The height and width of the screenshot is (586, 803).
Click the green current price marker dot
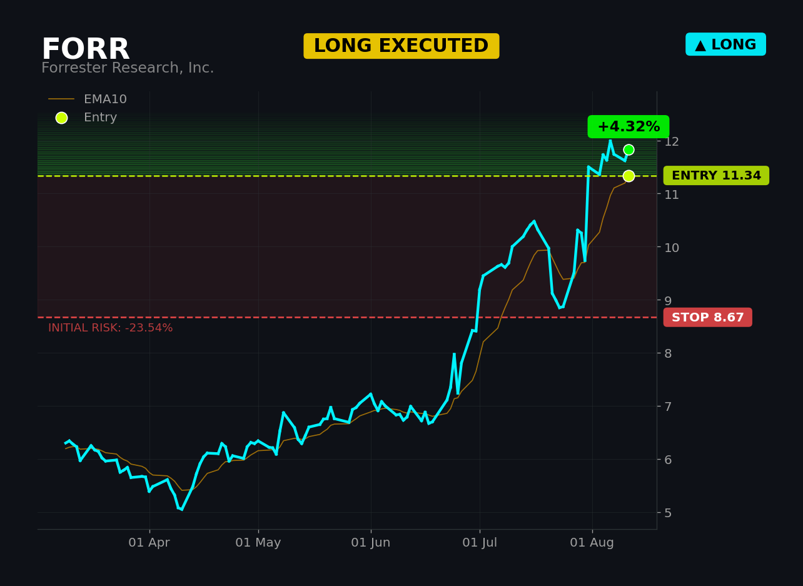[x=629, y=149]
